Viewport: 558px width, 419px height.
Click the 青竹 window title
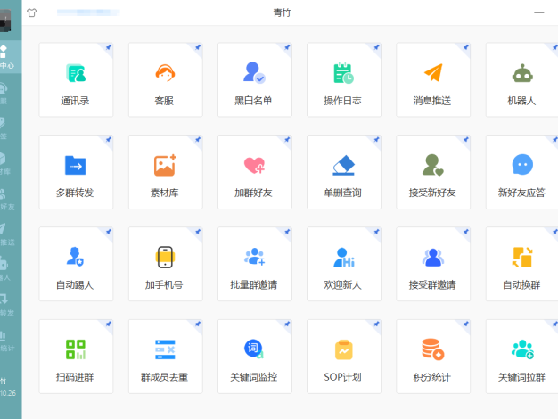(x=282, y=12)
